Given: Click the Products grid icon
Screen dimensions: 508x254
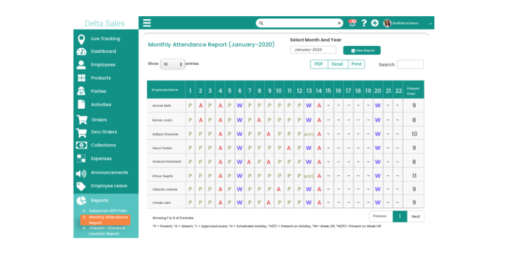Looking at the screenshot, I should coord(82,78).
